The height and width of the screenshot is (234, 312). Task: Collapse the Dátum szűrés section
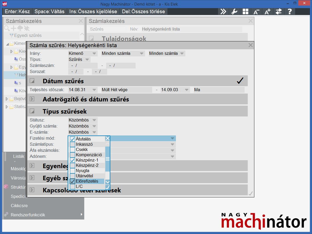(x=32, y=81)
